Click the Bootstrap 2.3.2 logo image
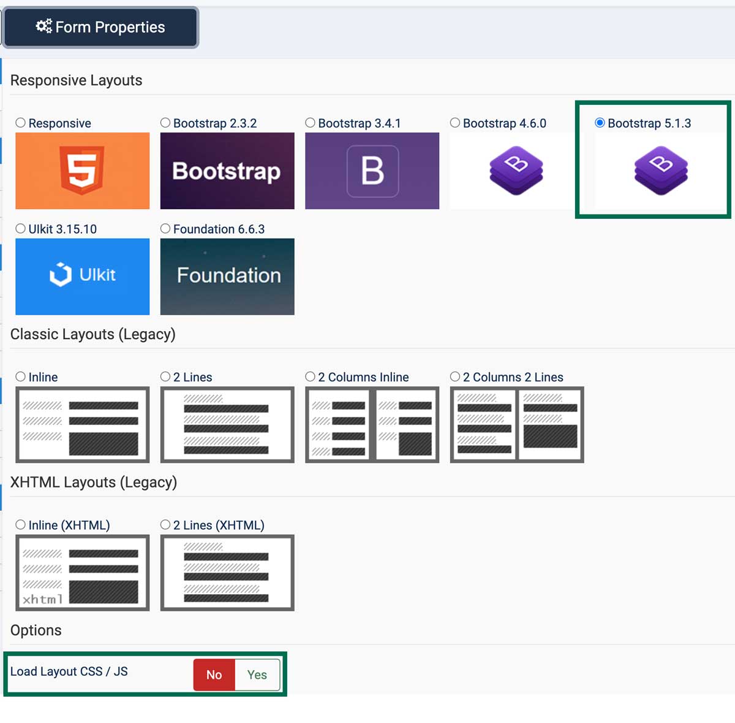 [x=227, y=170]
